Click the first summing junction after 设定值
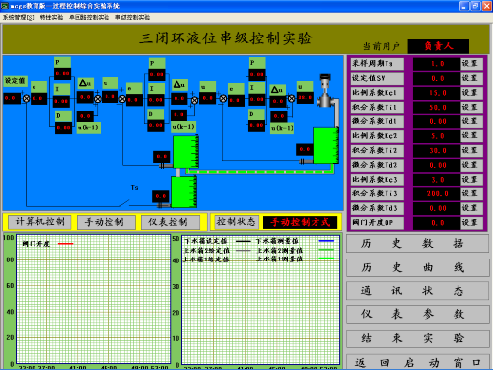Screen dimensions: 493x370 coord(26,98)
